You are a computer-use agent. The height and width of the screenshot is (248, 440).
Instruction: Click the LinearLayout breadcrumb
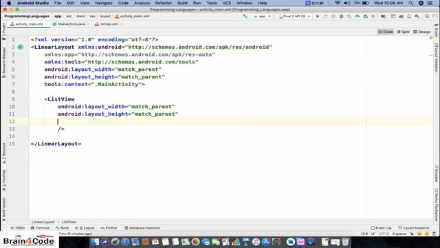pyautogui.click(x=43, y=222)
